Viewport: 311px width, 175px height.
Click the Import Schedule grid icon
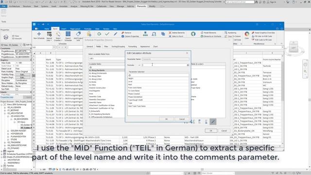68,34
